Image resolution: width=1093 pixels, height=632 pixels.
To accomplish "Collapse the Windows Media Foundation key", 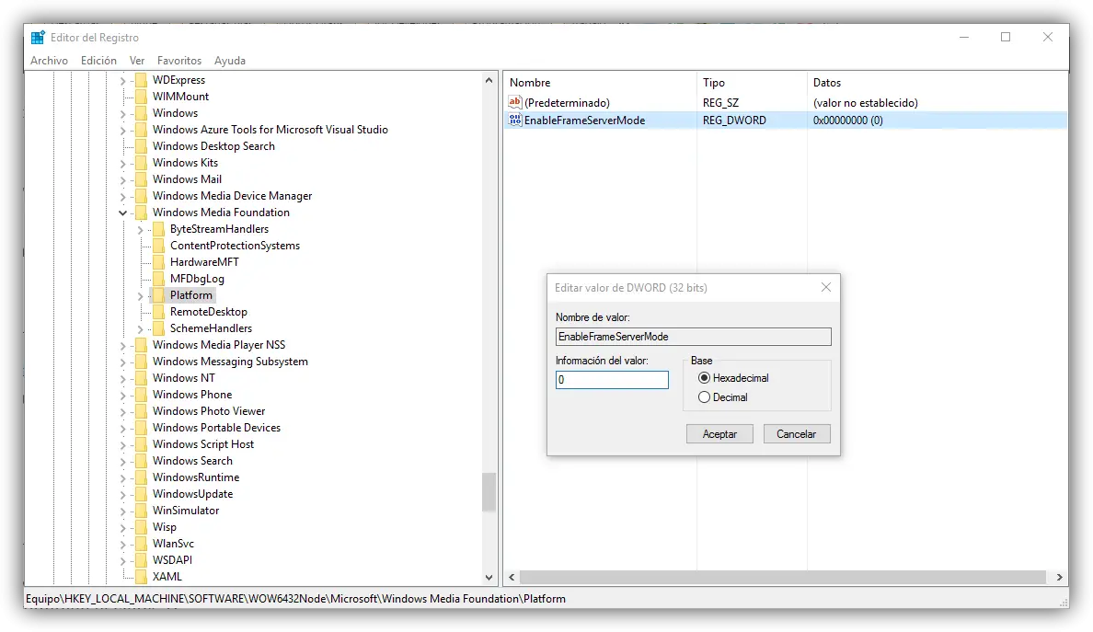I will click(x=122, y=213).
